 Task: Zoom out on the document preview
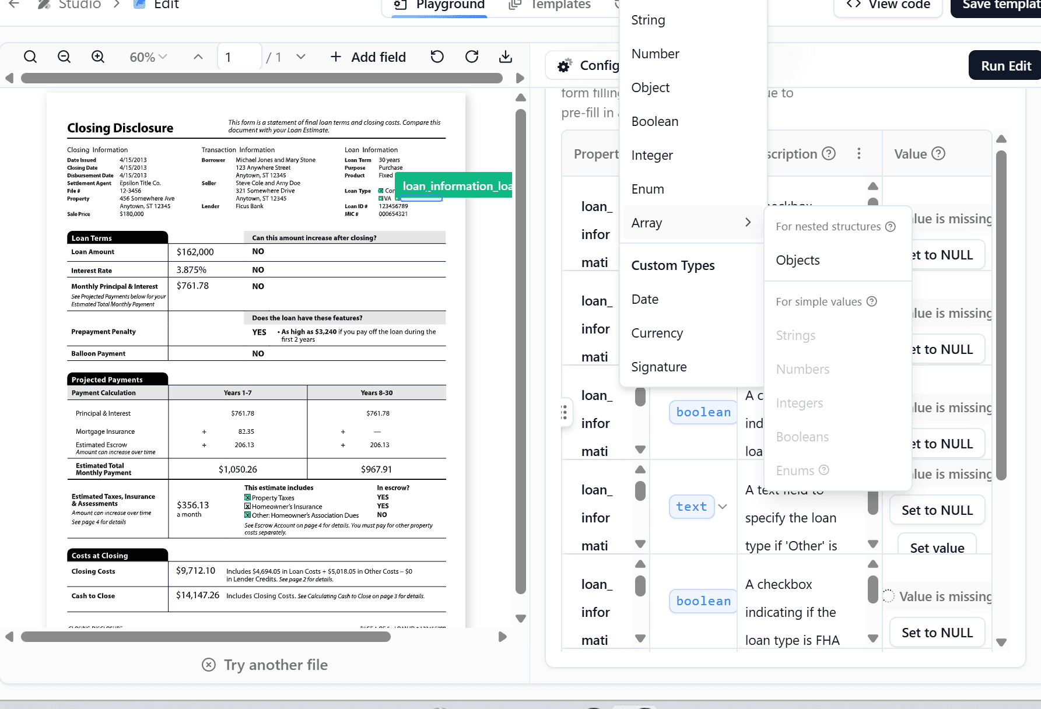point(64,57)
